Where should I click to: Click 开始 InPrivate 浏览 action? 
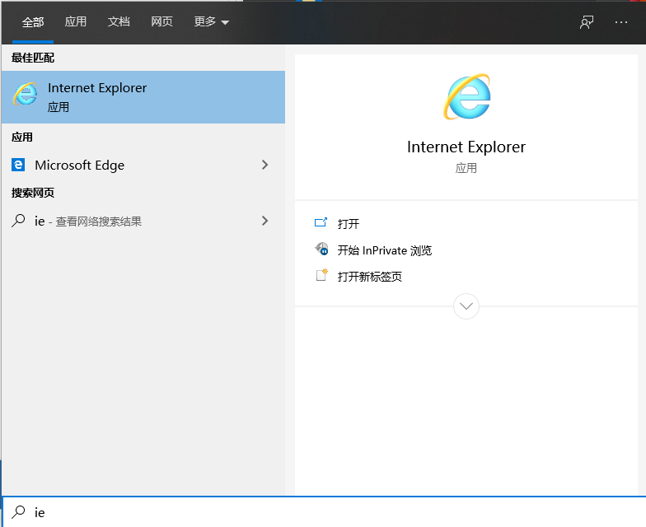click(x=385, y=250)
